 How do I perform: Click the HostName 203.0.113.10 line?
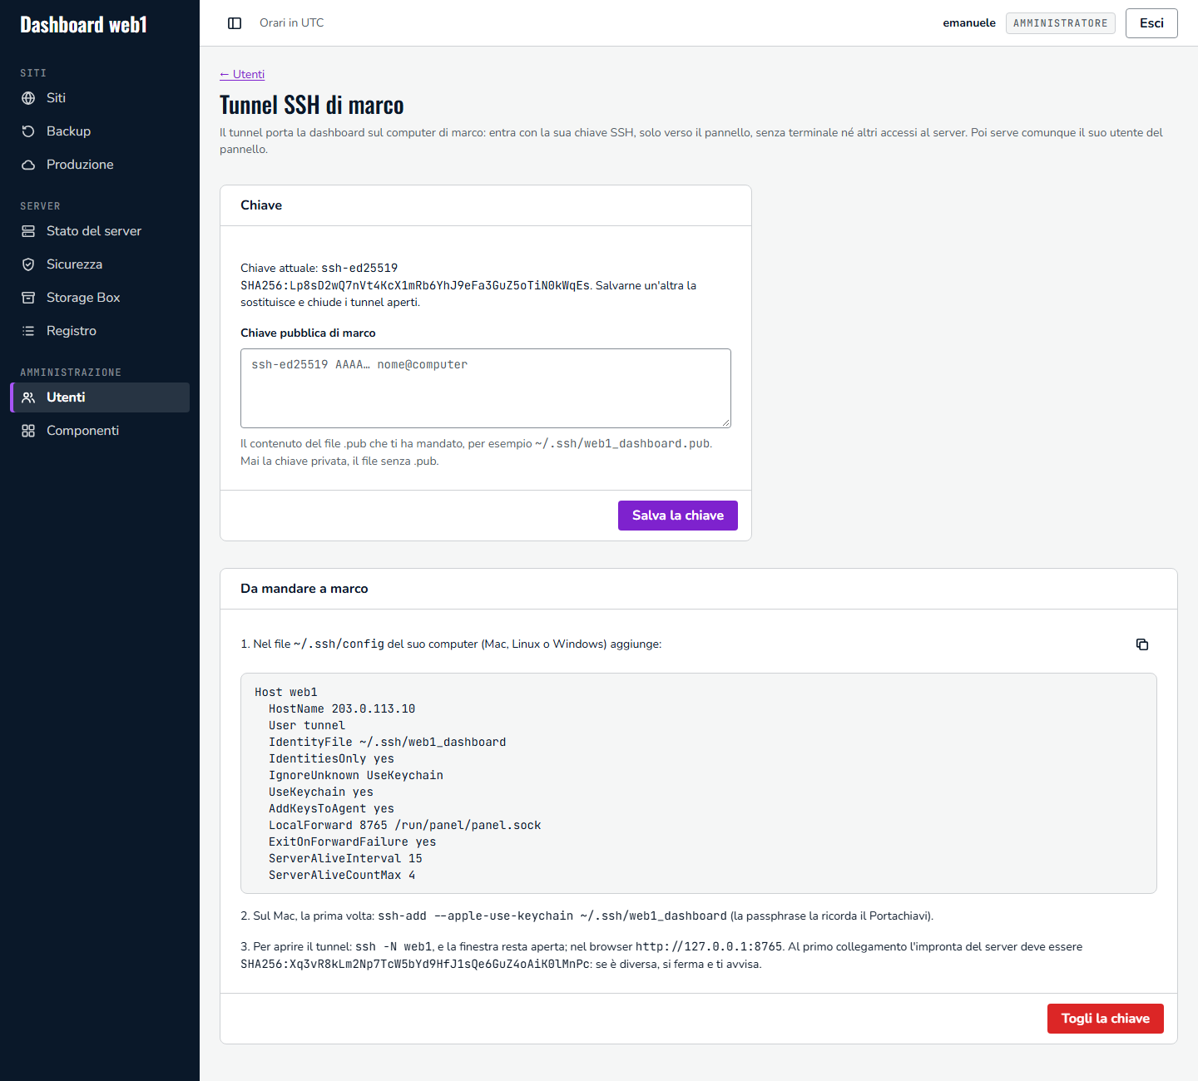click(342, 708)
